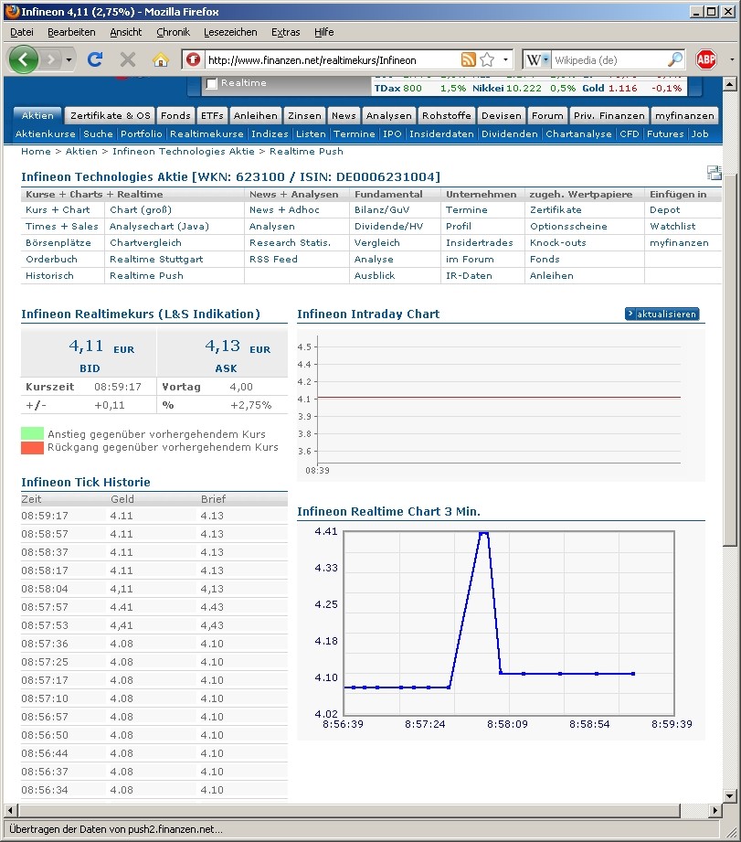Open the address bar history dropdown
The image size is (741, 842).
[x=505, y=59]
